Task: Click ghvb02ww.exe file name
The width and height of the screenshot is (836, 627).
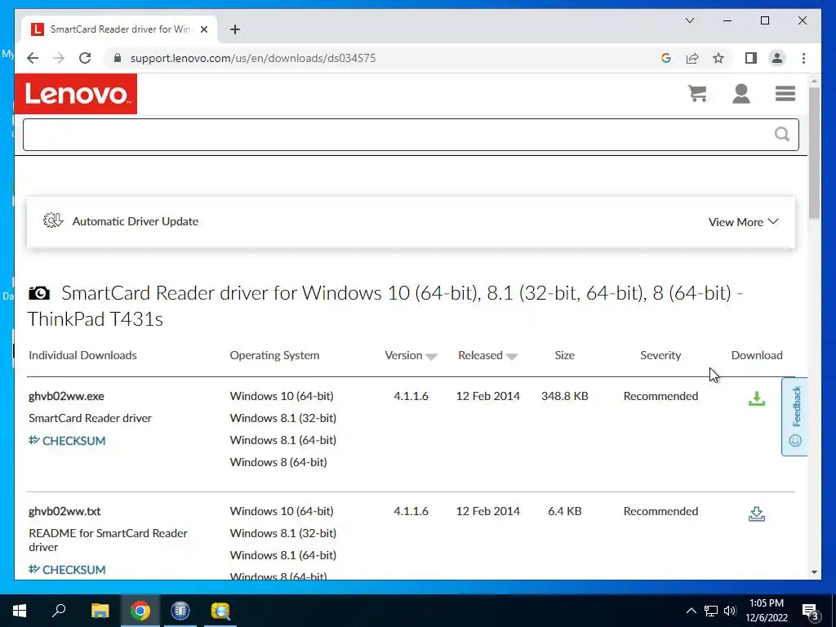Action: [66, 396]
